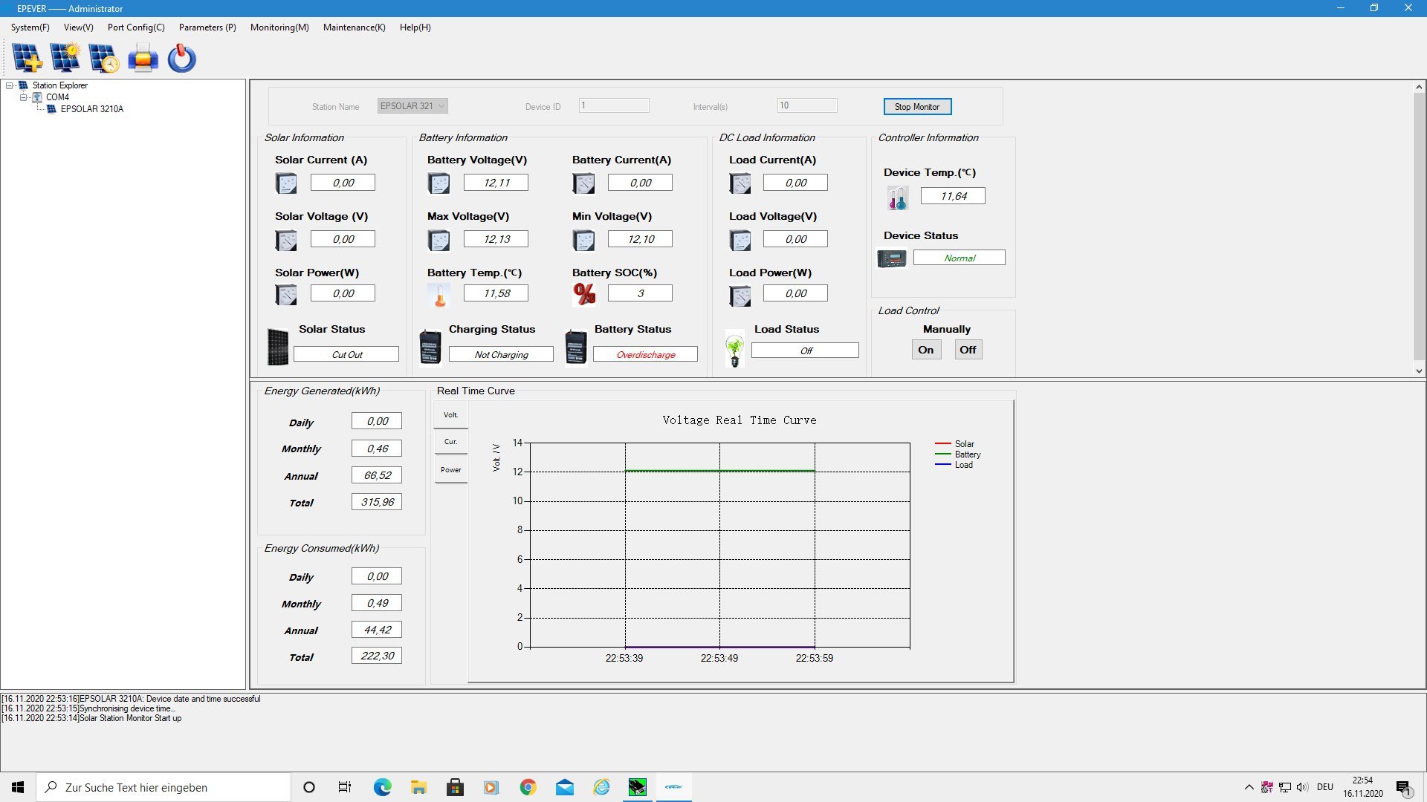This screenshot has height=802, width=1427.
Task: Click the solar panel with clock toolbar icon
Action: click(104, 58)
